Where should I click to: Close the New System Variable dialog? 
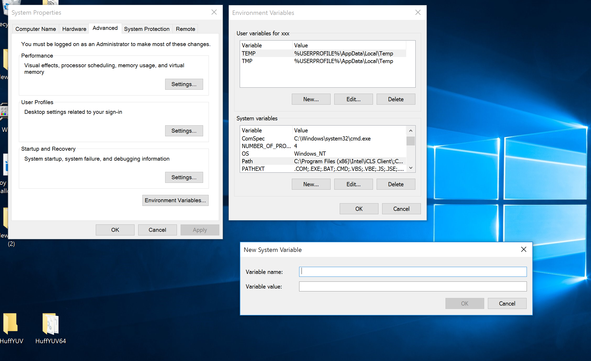pyautogui.click(x=523, y=249)
